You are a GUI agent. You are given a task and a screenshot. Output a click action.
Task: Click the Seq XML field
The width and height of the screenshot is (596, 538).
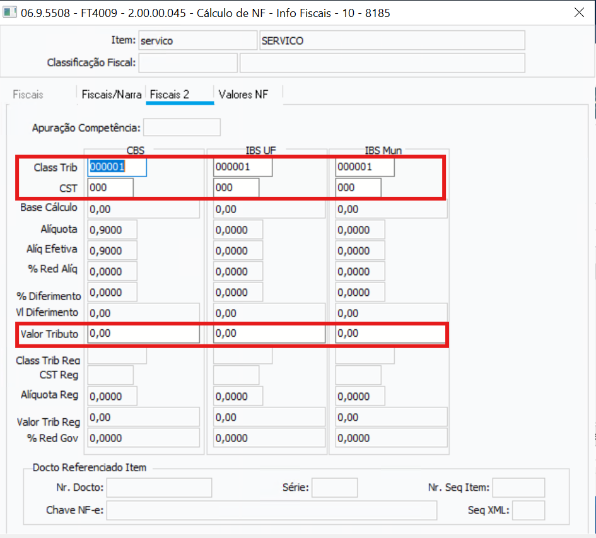tap(529, 510)
